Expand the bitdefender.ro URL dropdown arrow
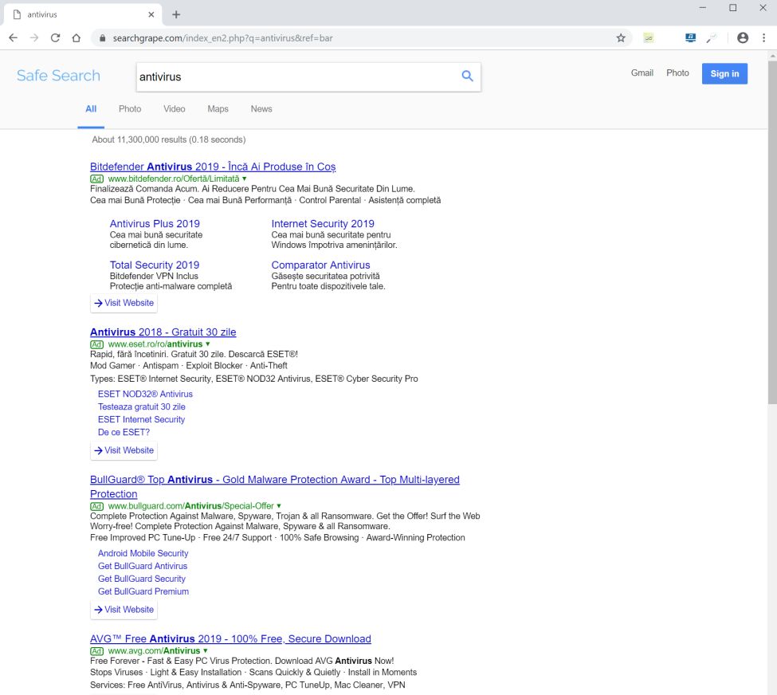The height and width of the screenshot is (695, 777). tap(245, 179)
